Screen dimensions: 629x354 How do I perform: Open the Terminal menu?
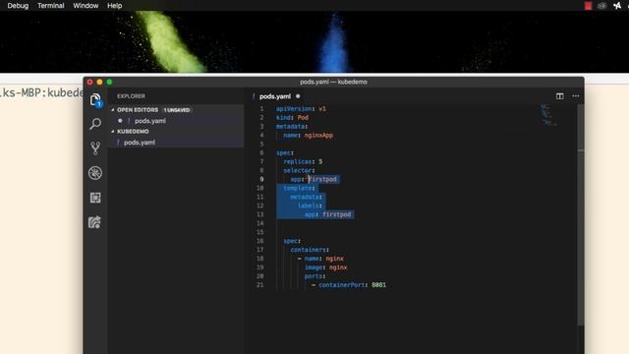pos(51,6)
